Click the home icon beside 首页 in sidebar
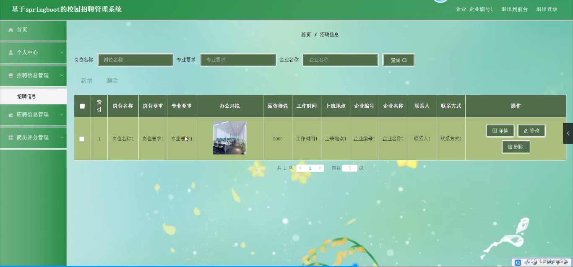The height and width of the screenshot is (267, 573). (10, 29)
